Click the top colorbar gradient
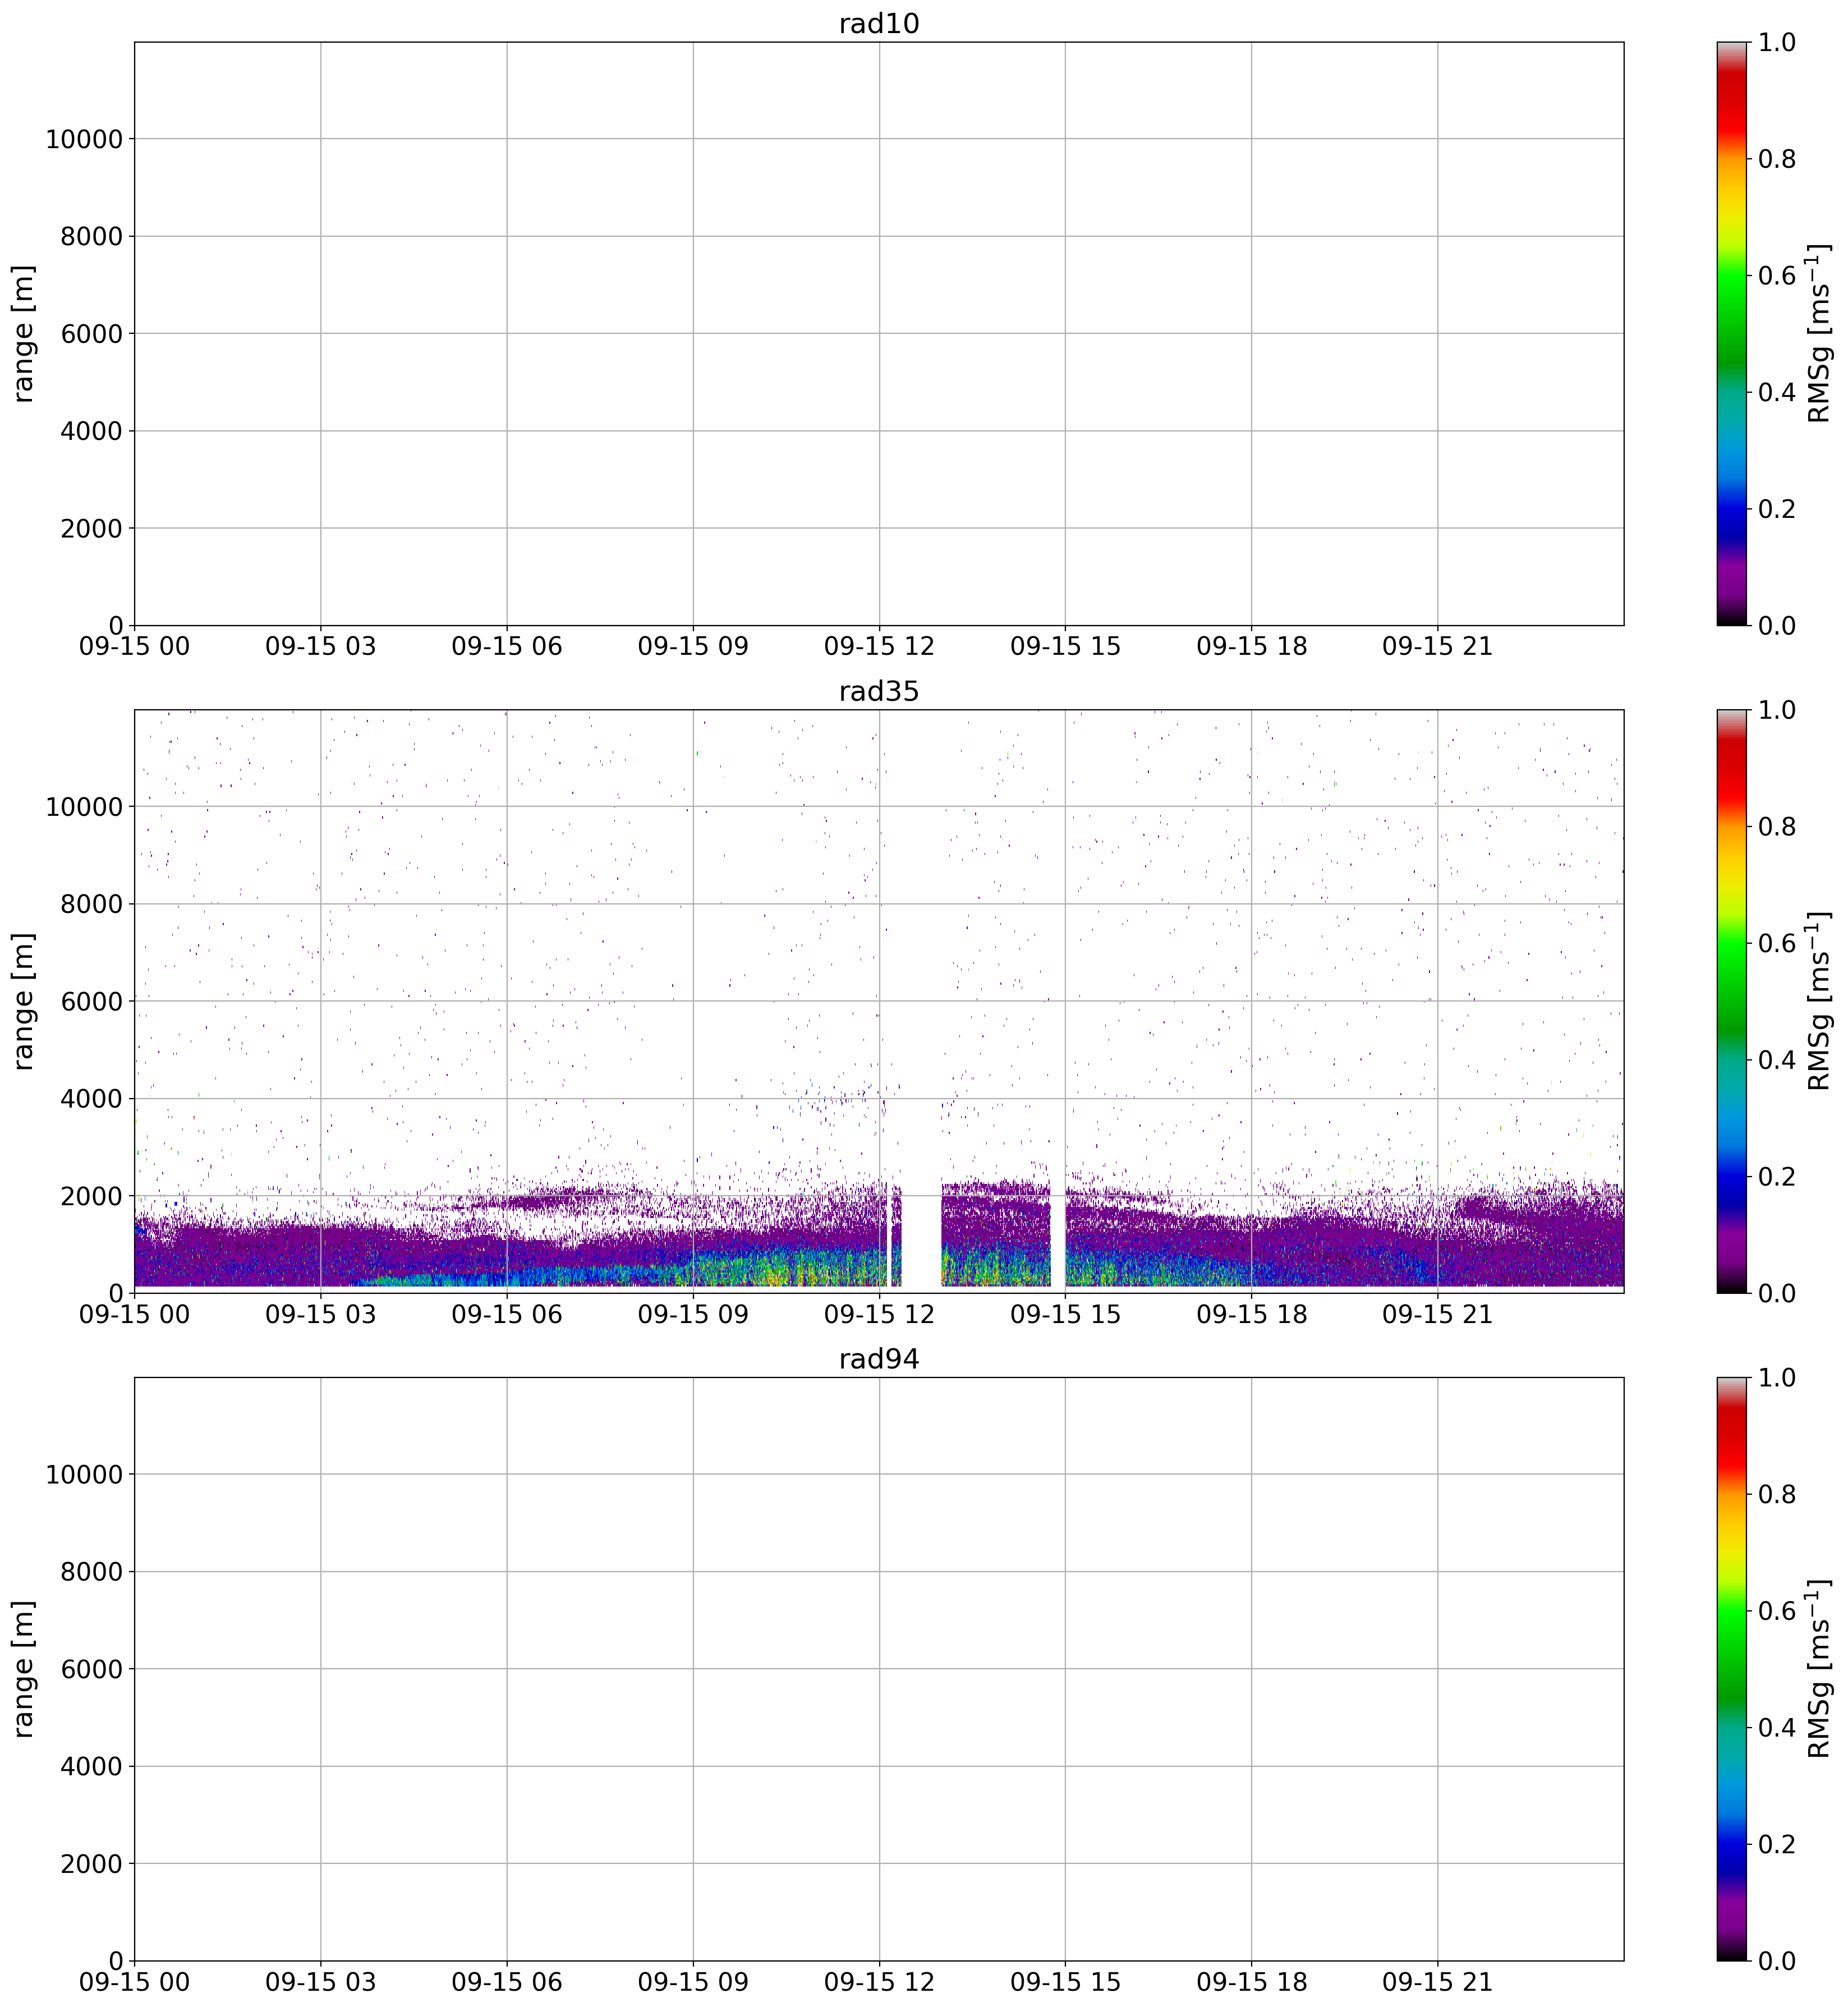The height and width of the screenshot is (2007, 1848). coord(1732,333)
